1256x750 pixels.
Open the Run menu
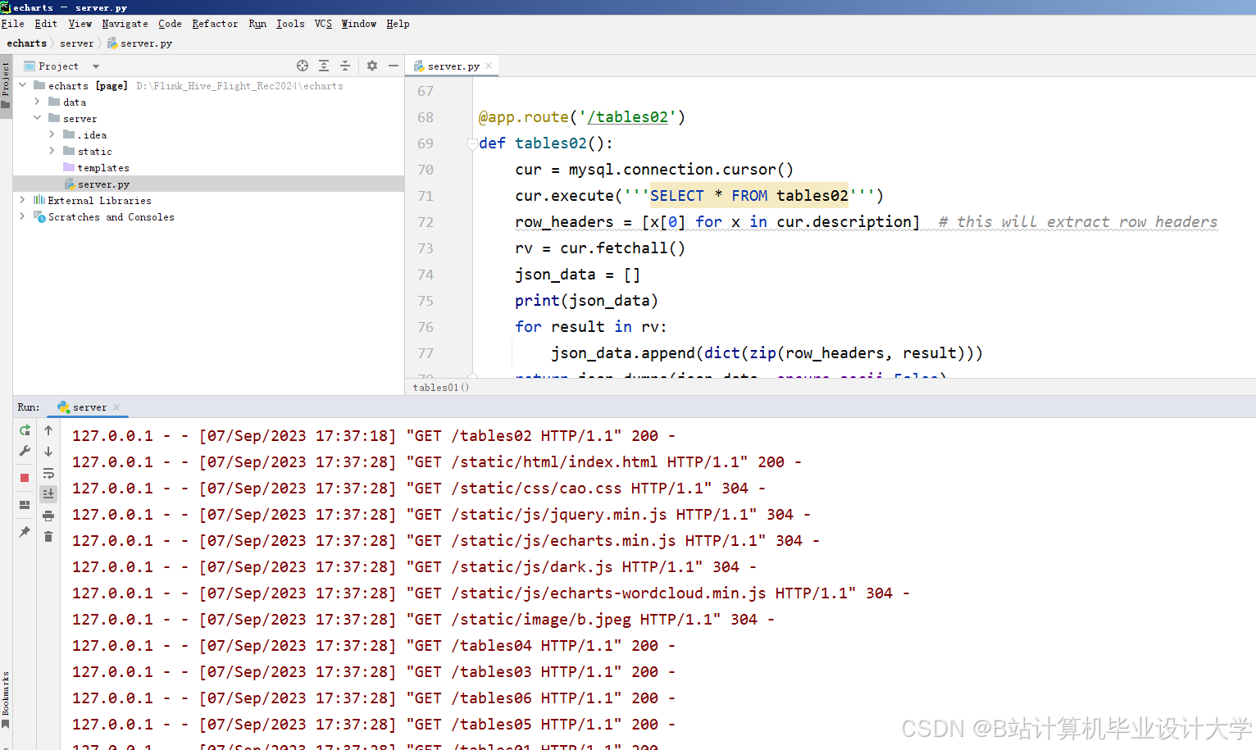[257, 24]
